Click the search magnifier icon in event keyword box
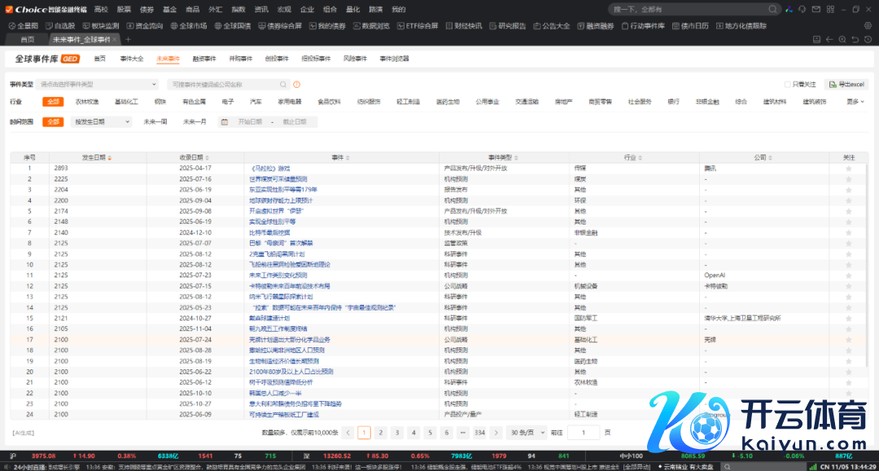The height and width of the screenshot is (471, 879). [283, 84]
